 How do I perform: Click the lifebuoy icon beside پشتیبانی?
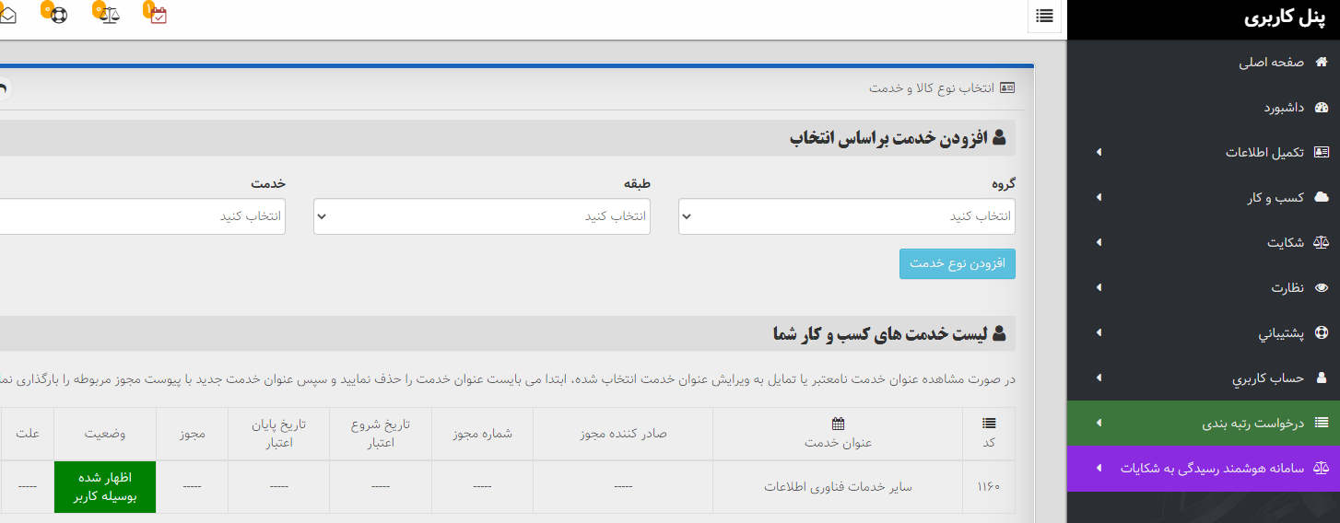pos(1322,332)
